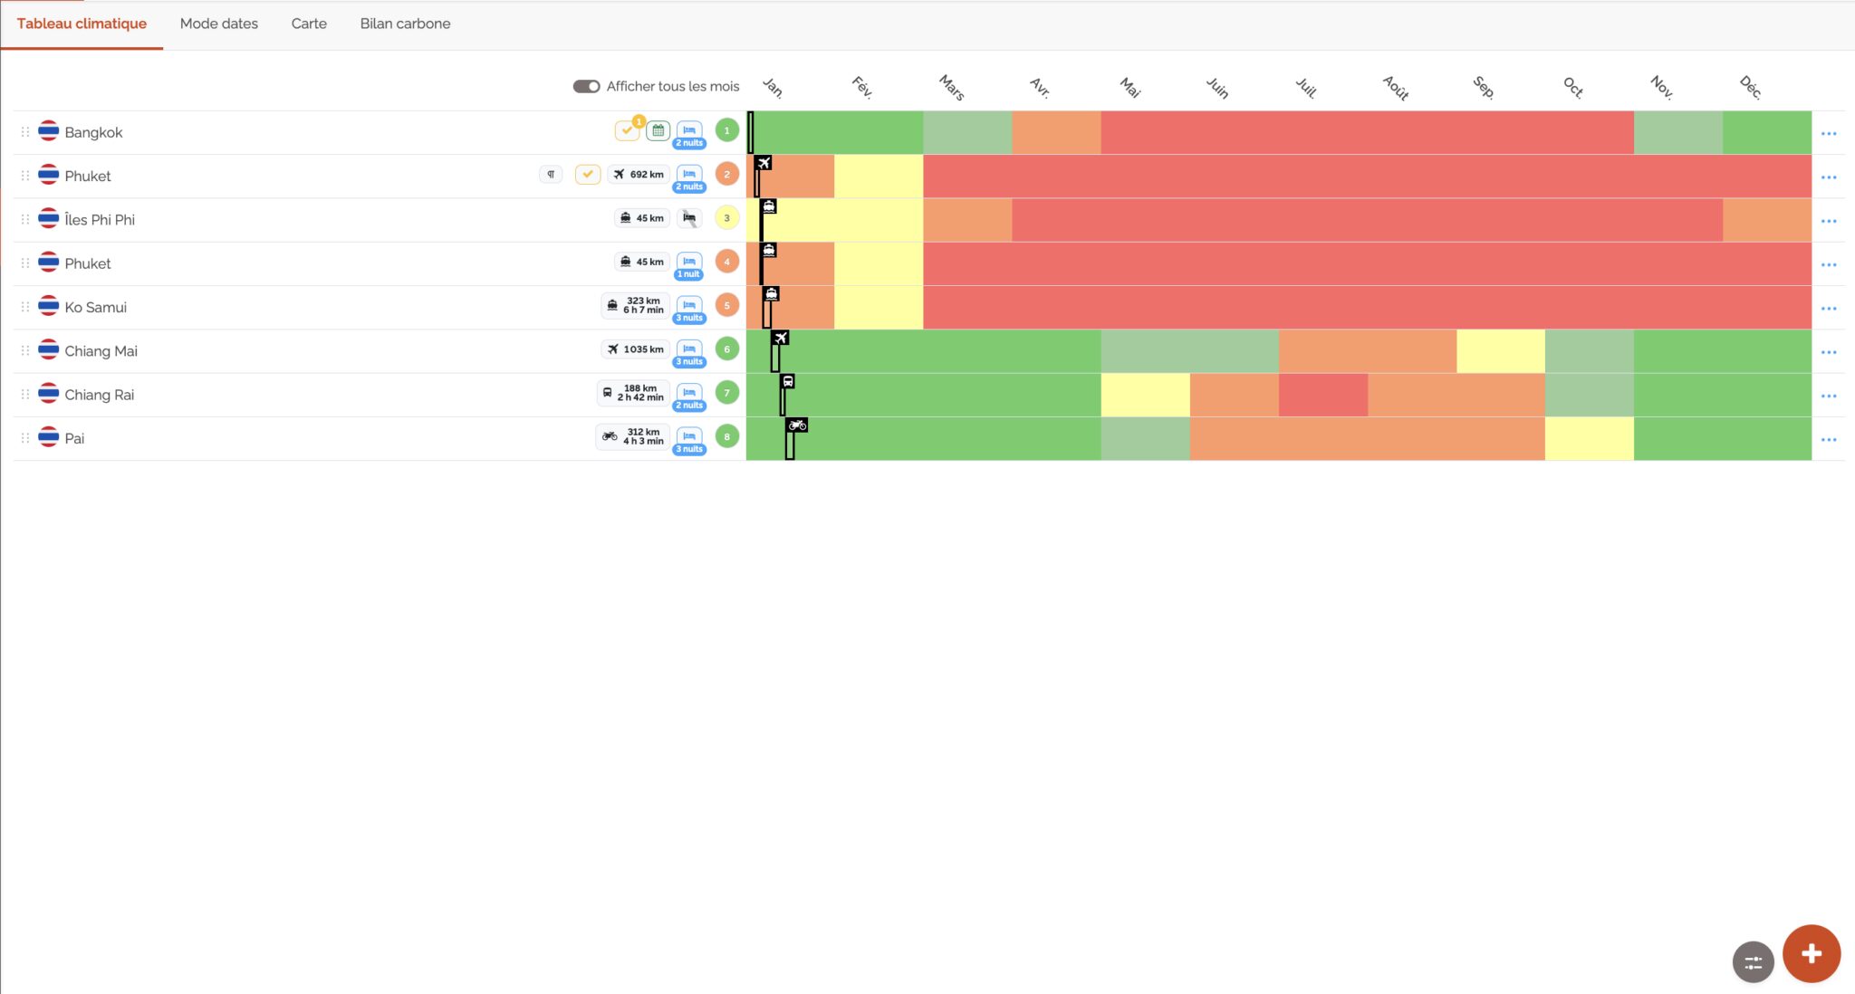Click the drag handle beside Pai
Image resolution: width=1855 pixels, height=994 pixels.
click(25, 438)
